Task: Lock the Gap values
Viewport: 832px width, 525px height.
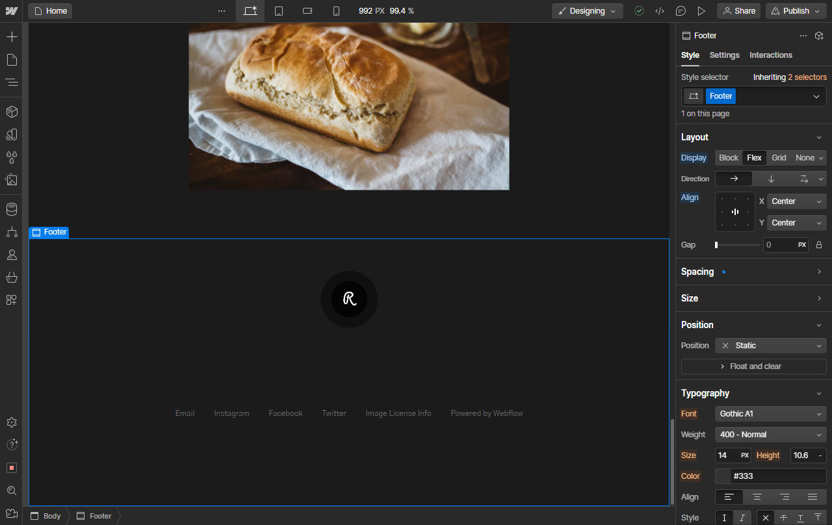Action: click(819, 245)
